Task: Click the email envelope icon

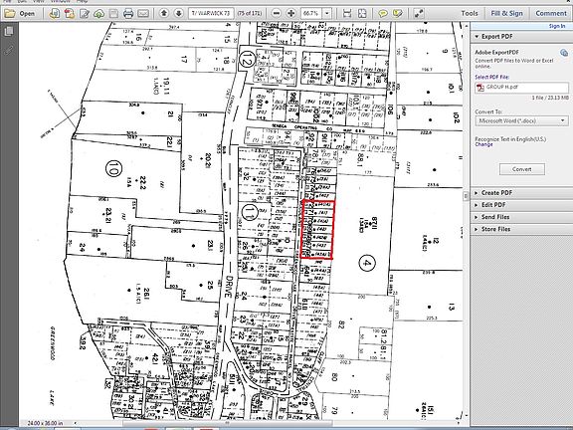Action: 143,14
